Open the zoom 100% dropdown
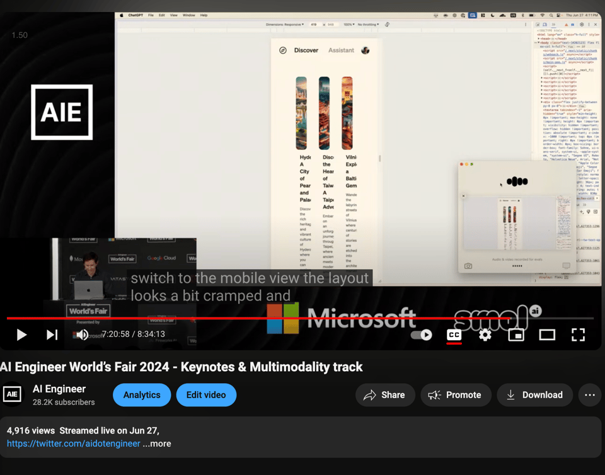 pyautogui.click(x=349, y=24)
